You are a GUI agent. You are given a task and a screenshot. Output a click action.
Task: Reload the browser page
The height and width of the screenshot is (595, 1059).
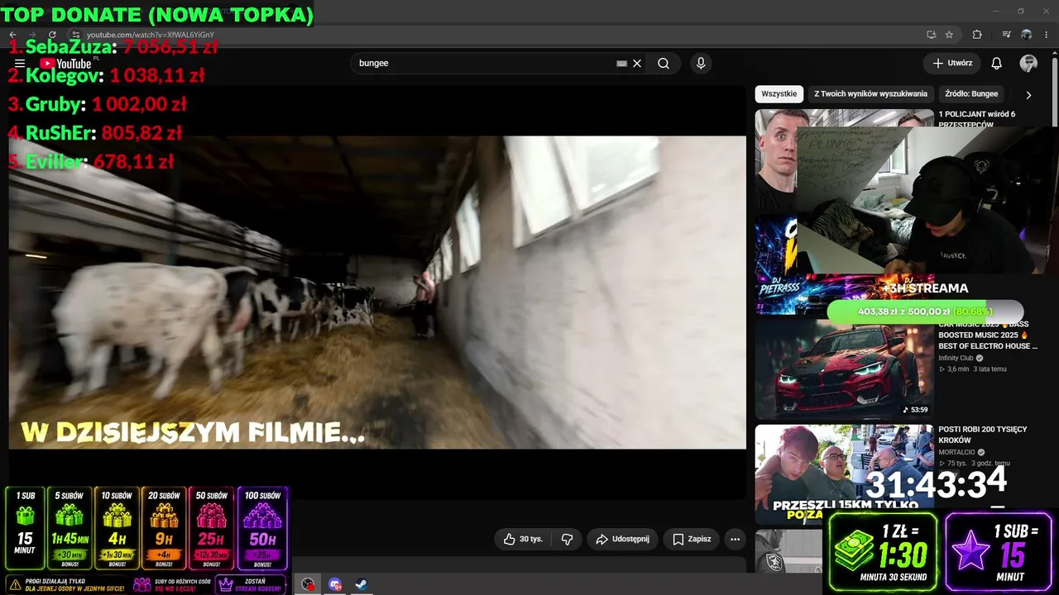(x=52, y=35)
